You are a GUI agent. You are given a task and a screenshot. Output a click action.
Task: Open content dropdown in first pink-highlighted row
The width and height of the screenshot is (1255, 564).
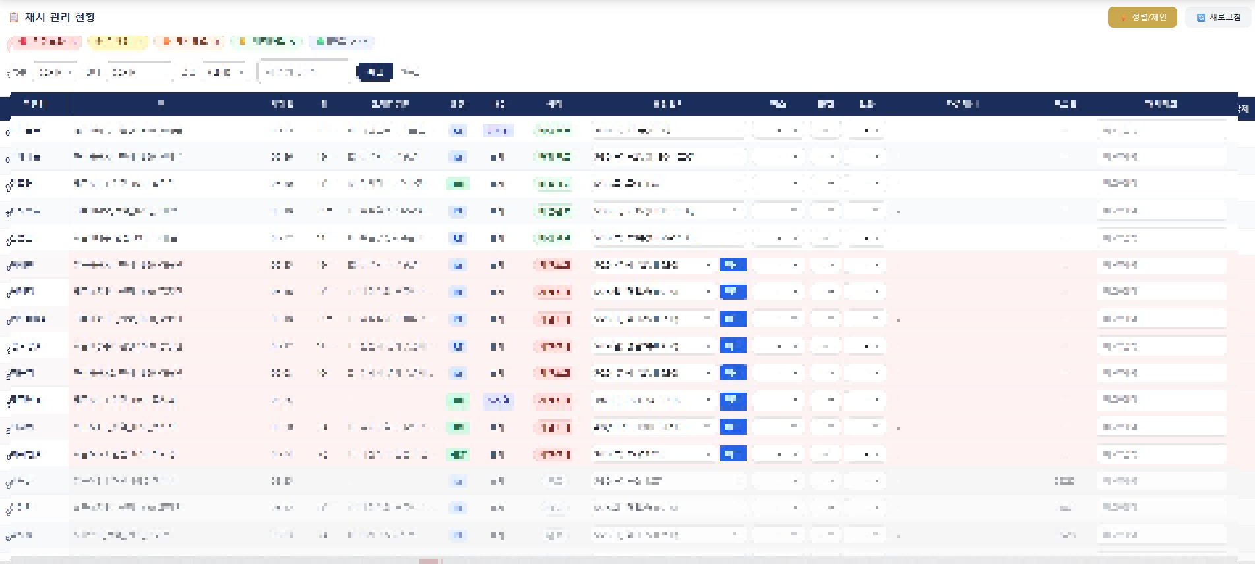[x=653, y=265]
